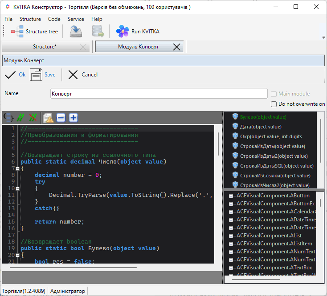Click the collapse all folds minus icon
Viewport: 327px width, 296px height.
[x=61, y=118]
